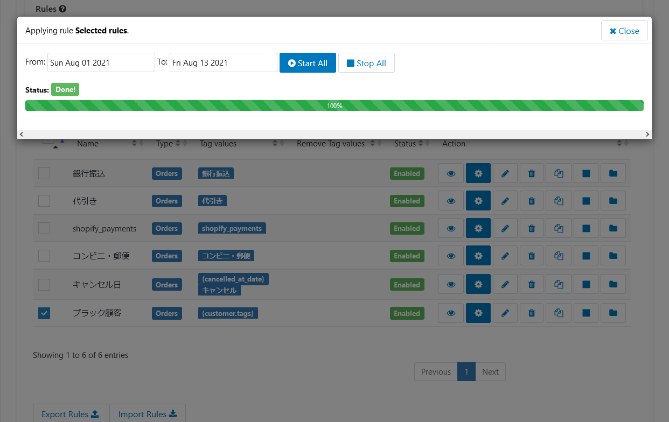The image size is (669, 422).
Task: Click the right arrow of the horizontal scrollbar
Action: click(647, 133)
